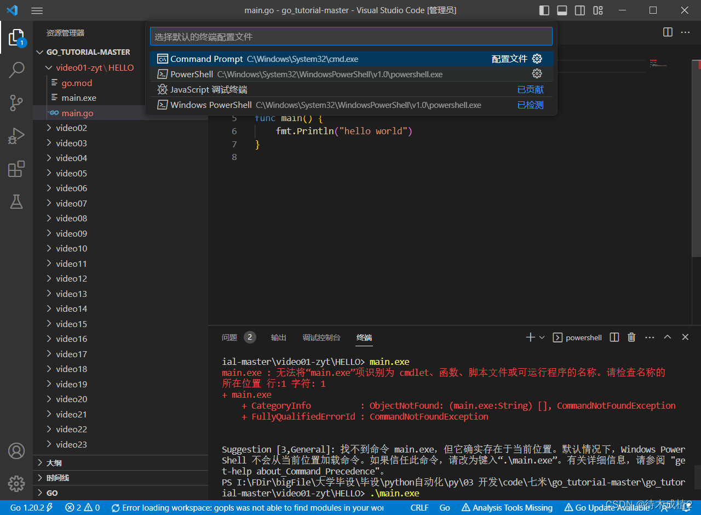
Task: Customize layout icon in title bar
Action: coord(598,10)
